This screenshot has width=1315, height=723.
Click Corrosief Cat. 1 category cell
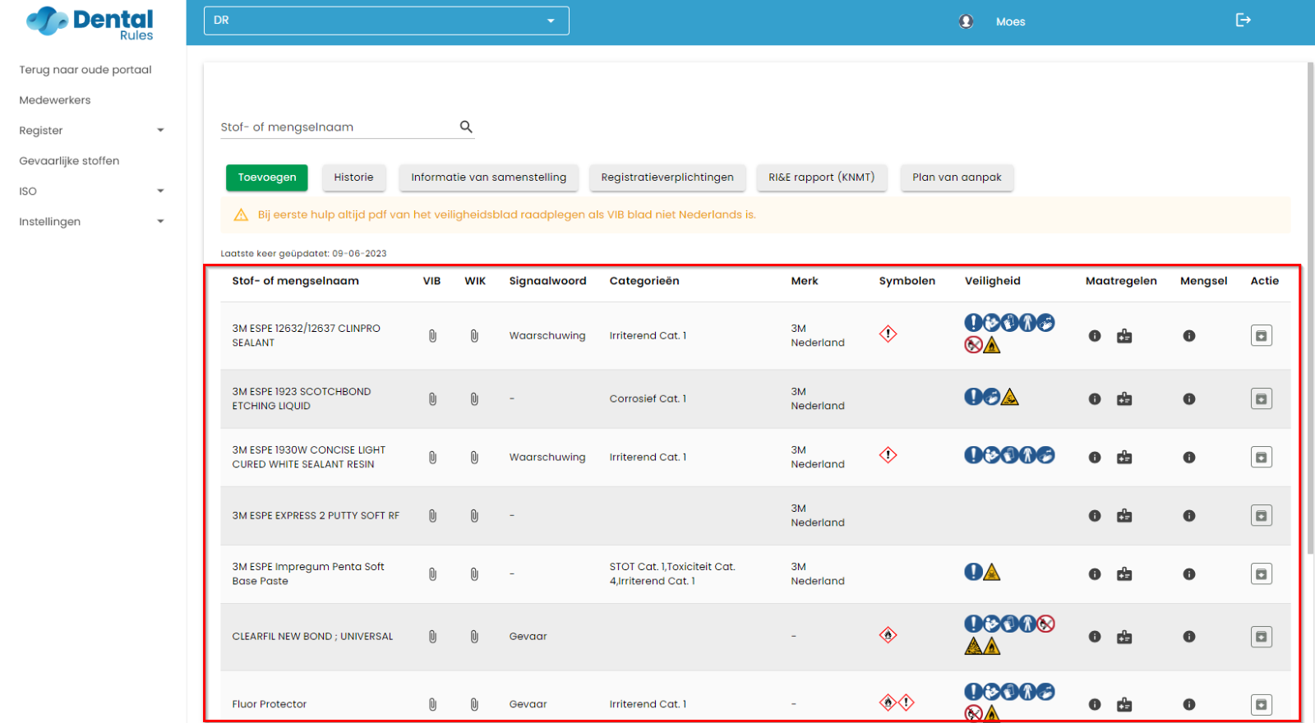[648, 399]
